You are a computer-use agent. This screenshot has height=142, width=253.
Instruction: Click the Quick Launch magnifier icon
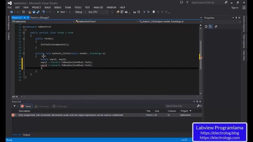click(226, 2)
